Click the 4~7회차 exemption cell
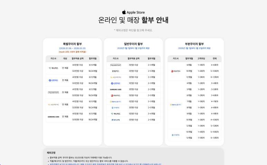This screenshot has height=165, width=267. tap(214, 101)
